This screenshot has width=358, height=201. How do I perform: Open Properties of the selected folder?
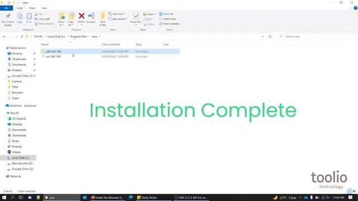(x=136, y=18)
